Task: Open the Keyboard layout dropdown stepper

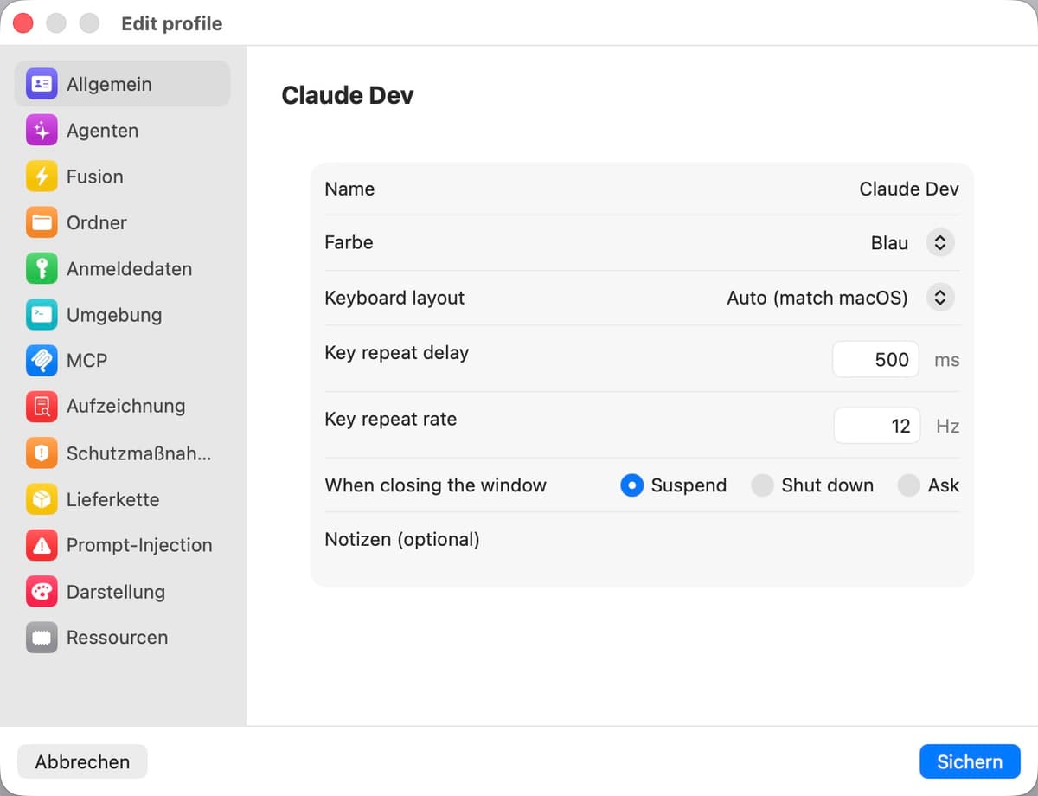Action: [x=940, y=298]
